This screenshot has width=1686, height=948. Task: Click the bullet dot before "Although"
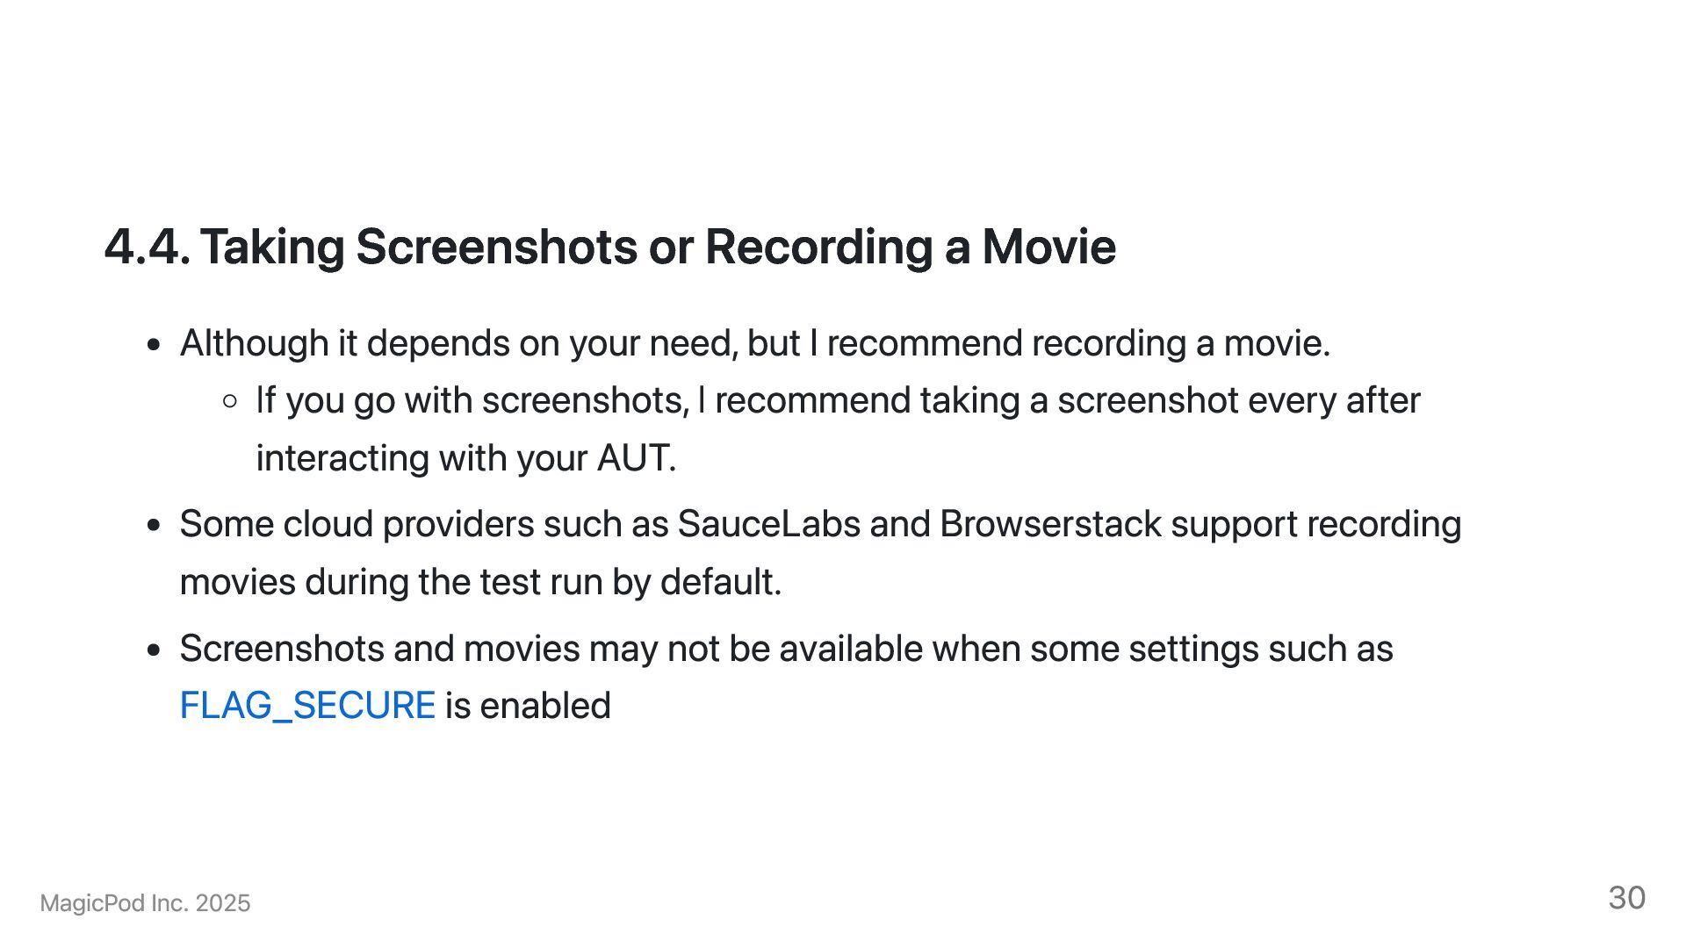(155, 345)
